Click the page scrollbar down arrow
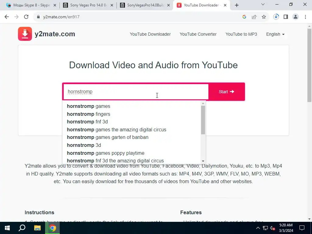The width and height of the screenshot is (312, 234). [310, 219]
